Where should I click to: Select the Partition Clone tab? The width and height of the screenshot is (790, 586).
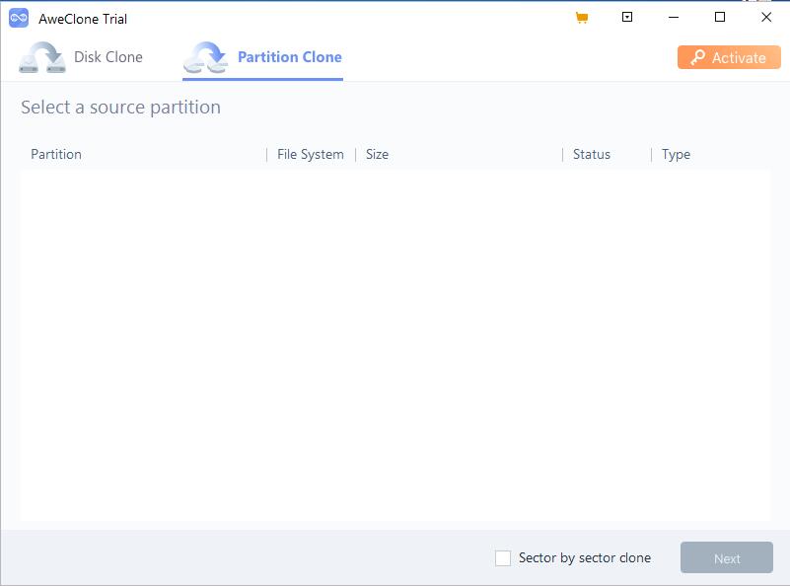(262, 57)
